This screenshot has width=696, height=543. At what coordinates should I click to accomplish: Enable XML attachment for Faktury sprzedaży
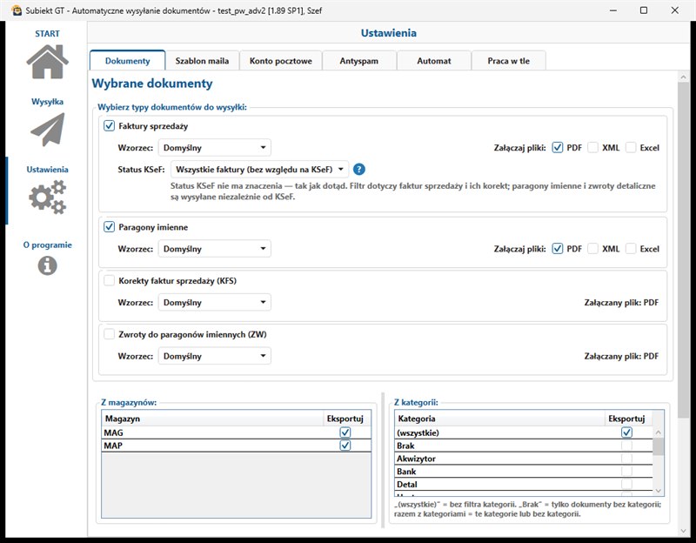point(593,147)
